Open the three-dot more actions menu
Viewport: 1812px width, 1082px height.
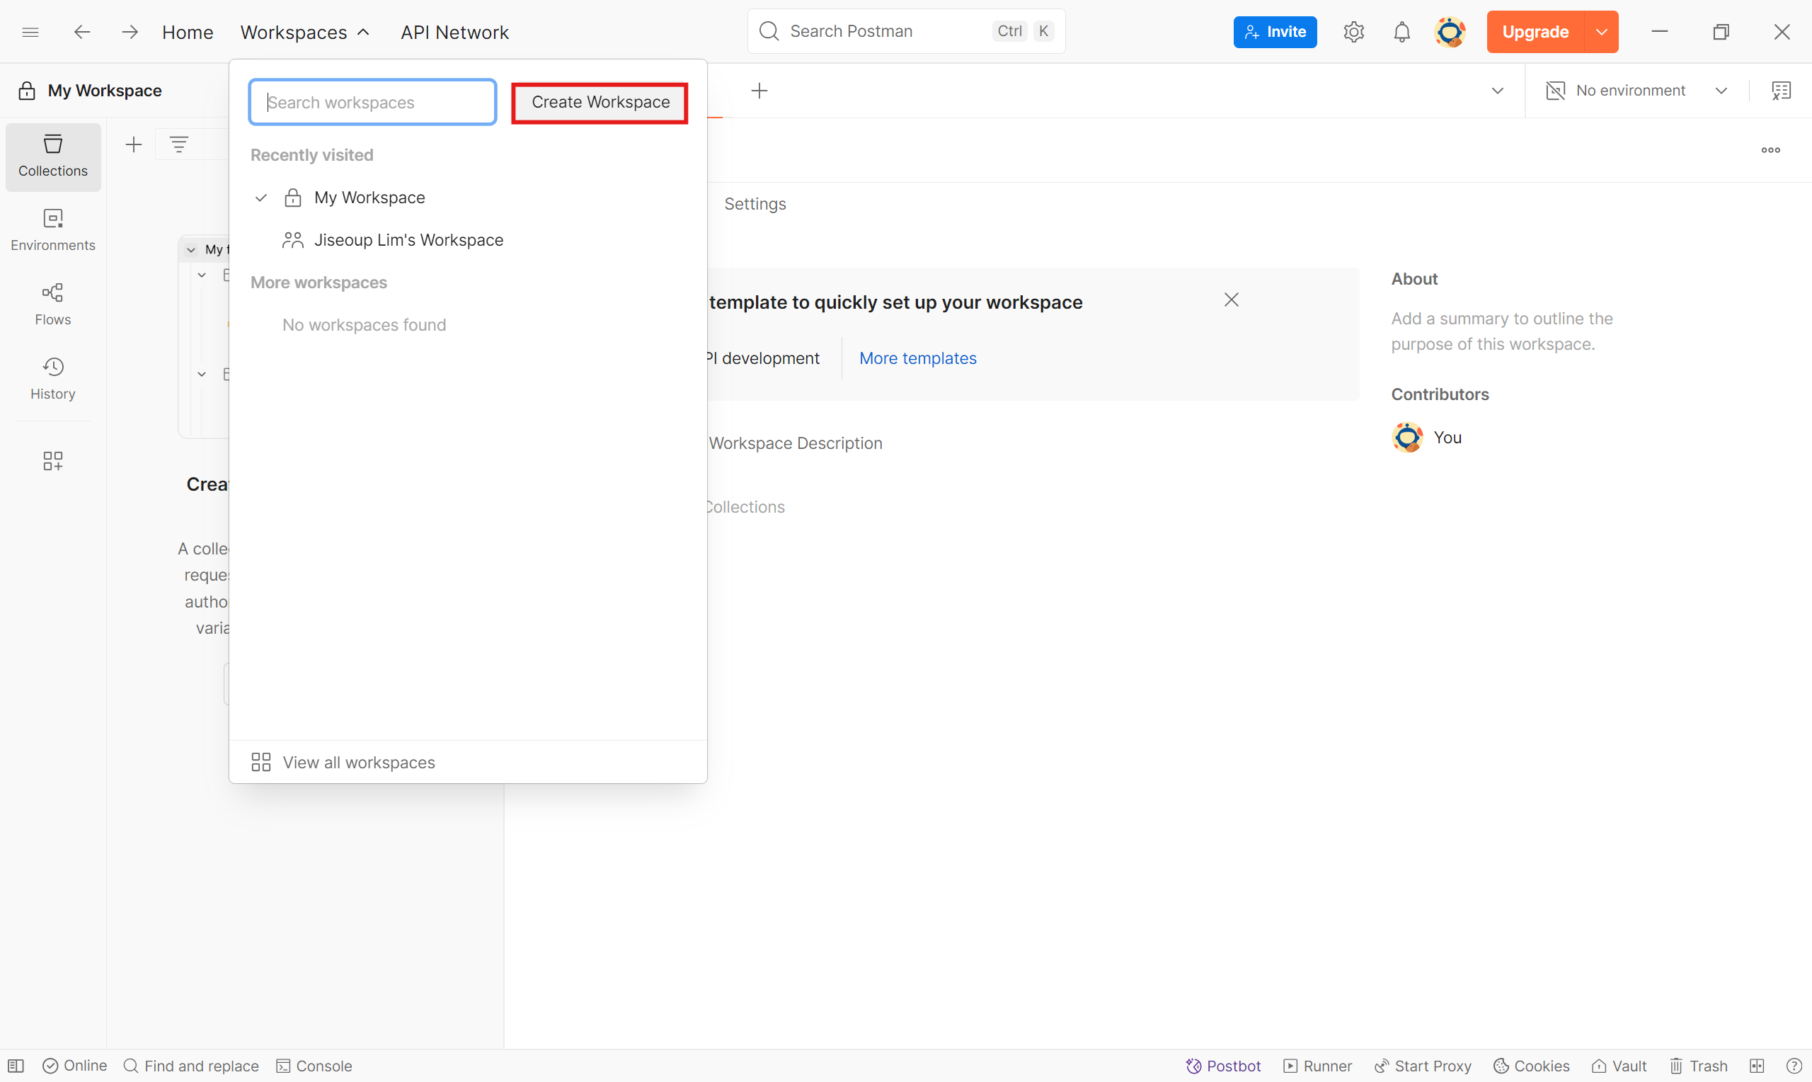(x=1770, y=150)
